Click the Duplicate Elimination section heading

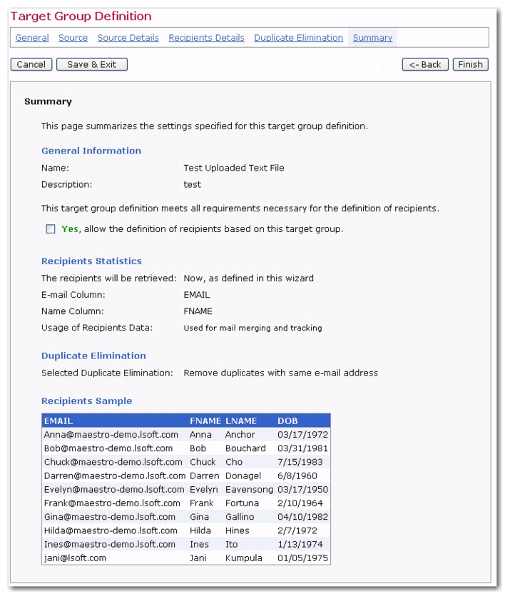(x=93, y=356)
